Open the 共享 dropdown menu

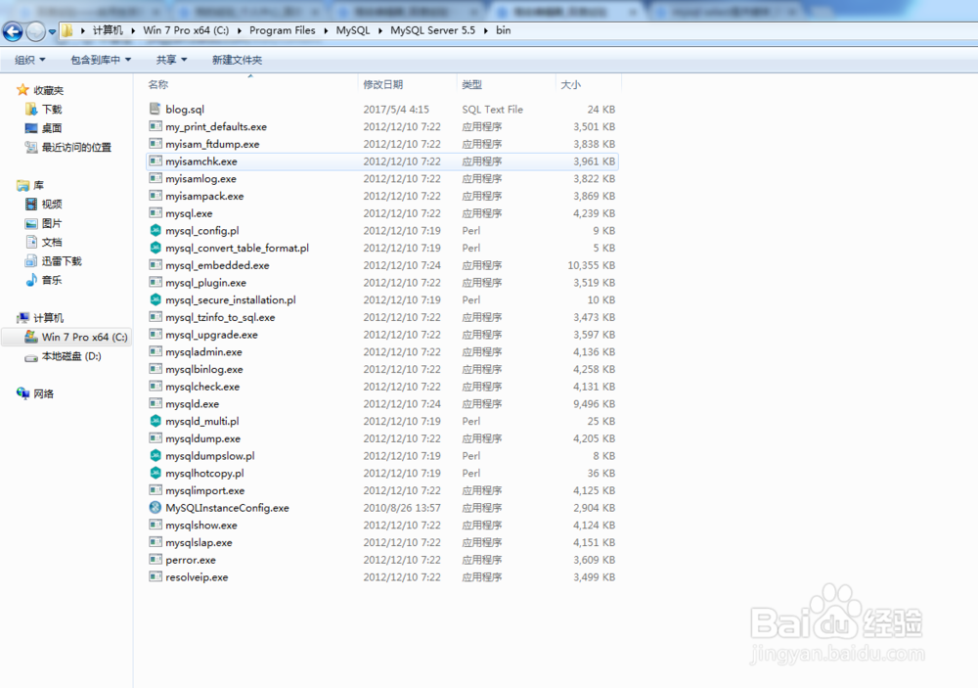tap(171, 60)
